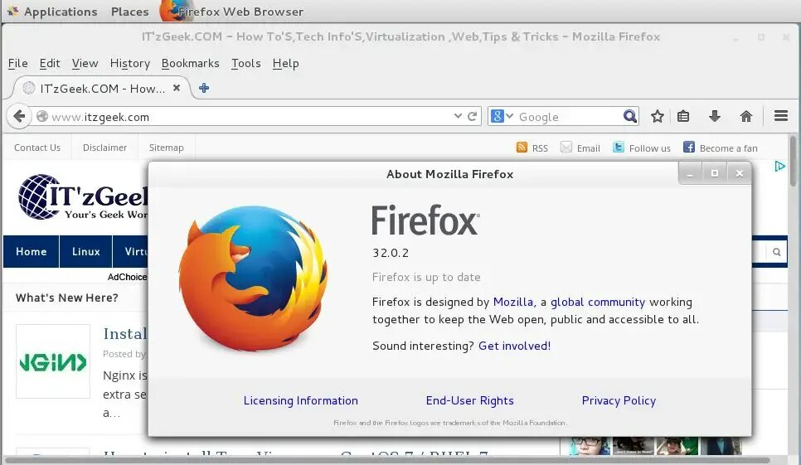Image resolution: width=801 pixels, height=465 pixels.
Task: Open the Tools menu
Action: click(x=245, y=63)
